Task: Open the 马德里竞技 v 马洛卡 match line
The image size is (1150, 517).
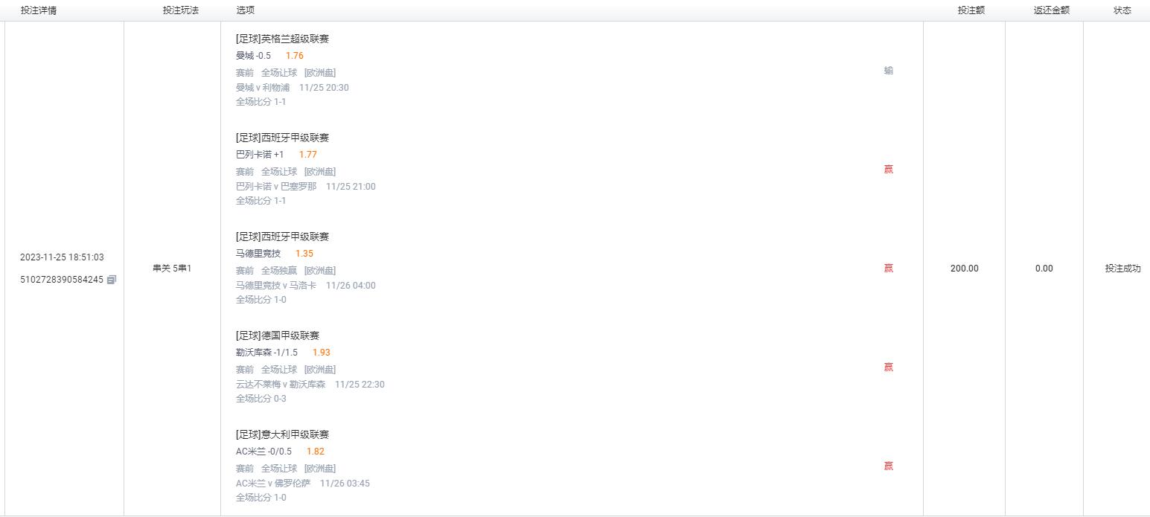Action: point(306,285)
